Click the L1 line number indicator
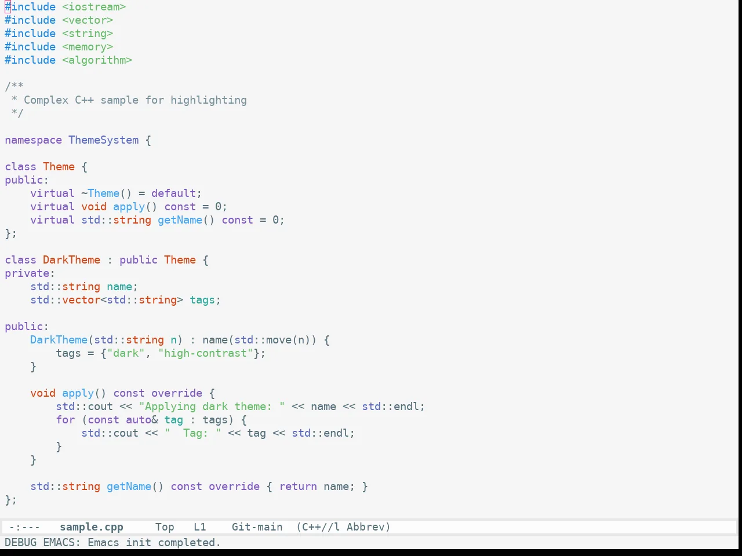 coord(200,527)
